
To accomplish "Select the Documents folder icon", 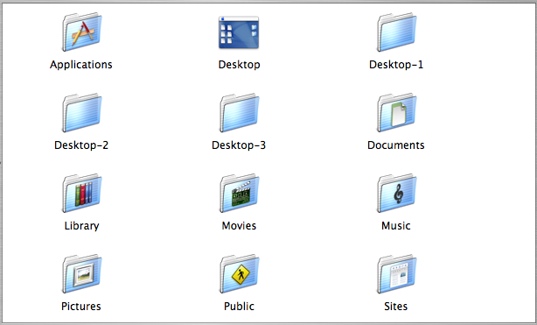I will (x=396, y=112).
